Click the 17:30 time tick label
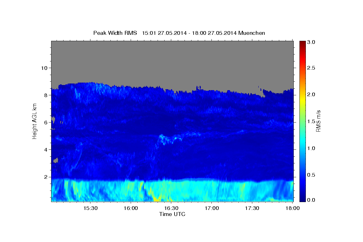Screen dimensions: 363x242 pyautogui.click(x=252, y=208)
